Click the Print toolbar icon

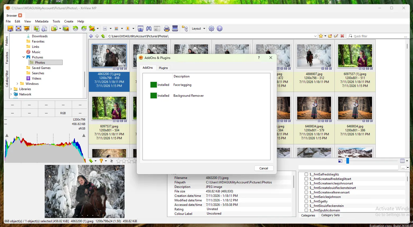point(167,29)
